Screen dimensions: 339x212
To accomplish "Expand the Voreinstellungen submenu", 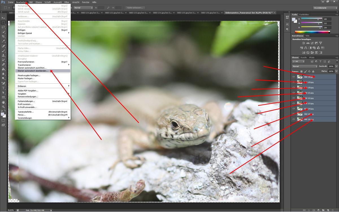I will [x=42, y=118].
